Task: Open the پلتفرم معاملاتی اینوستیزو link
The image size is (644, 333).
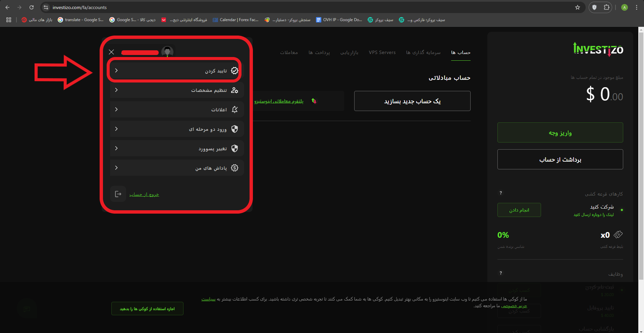Action: [x=279, y=101]
